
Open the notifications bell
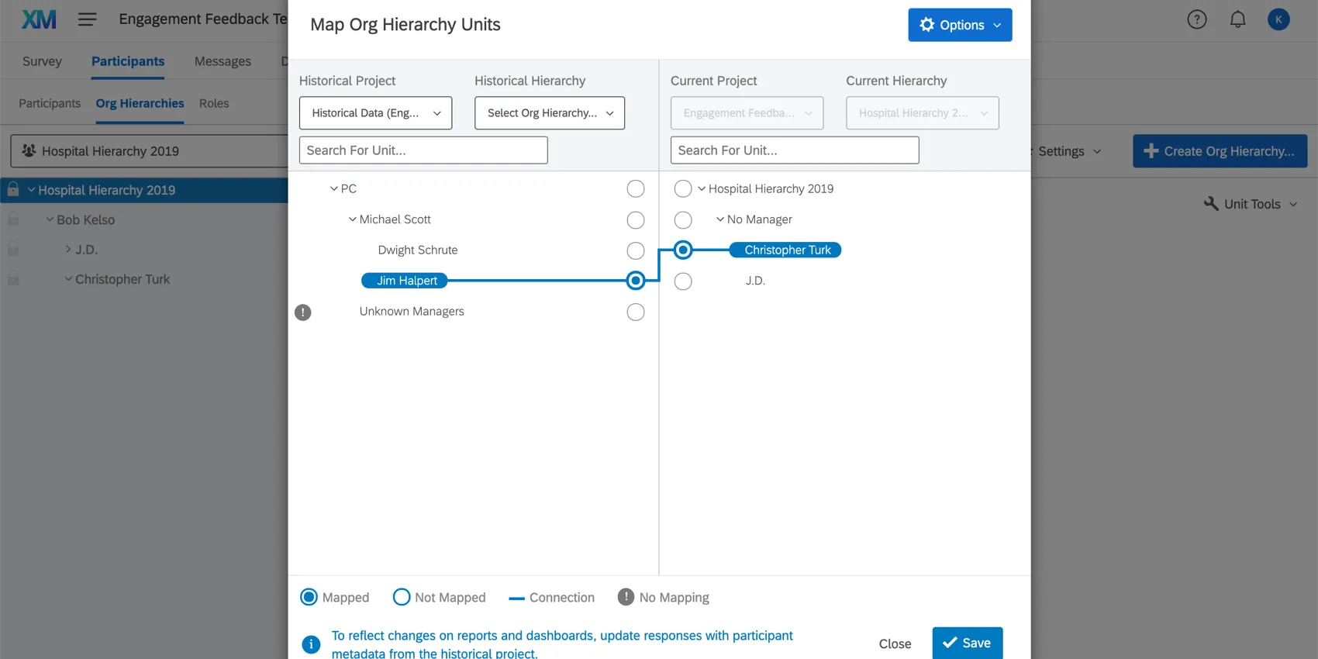[x=1238, y=19]
